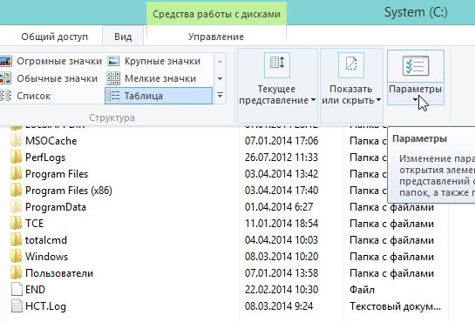Click date 03.04.2014 17:40
The height and width of the screenshot is (322, 475).
pyautogui.click(x=282, y=191)
